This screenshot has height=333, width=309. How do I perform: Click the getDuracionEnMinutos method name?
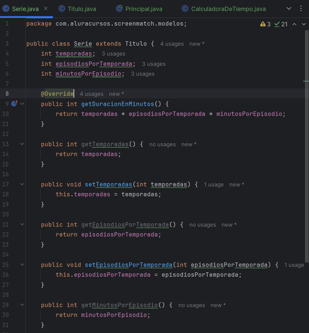[117, 104]
